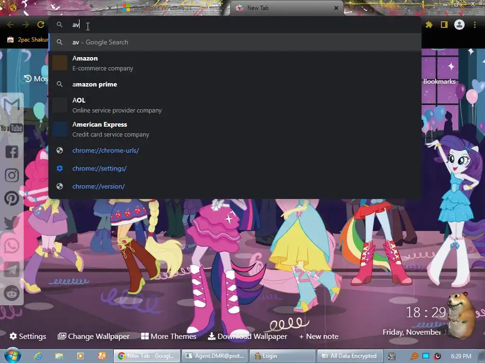Pick the 'amazon prime' search suggestion

pyautogui.click(x=235, y=84)
